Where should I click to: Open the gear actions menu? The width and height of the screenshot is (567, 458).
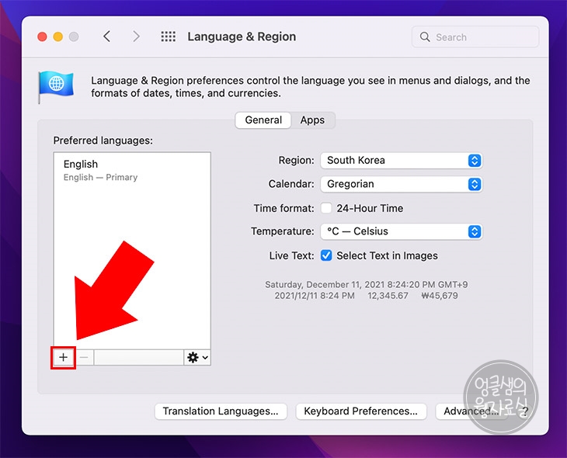[197, 358]
